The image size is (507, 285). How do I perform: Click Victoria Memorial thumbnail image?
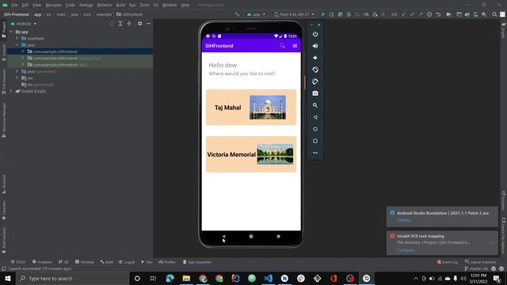275,154
